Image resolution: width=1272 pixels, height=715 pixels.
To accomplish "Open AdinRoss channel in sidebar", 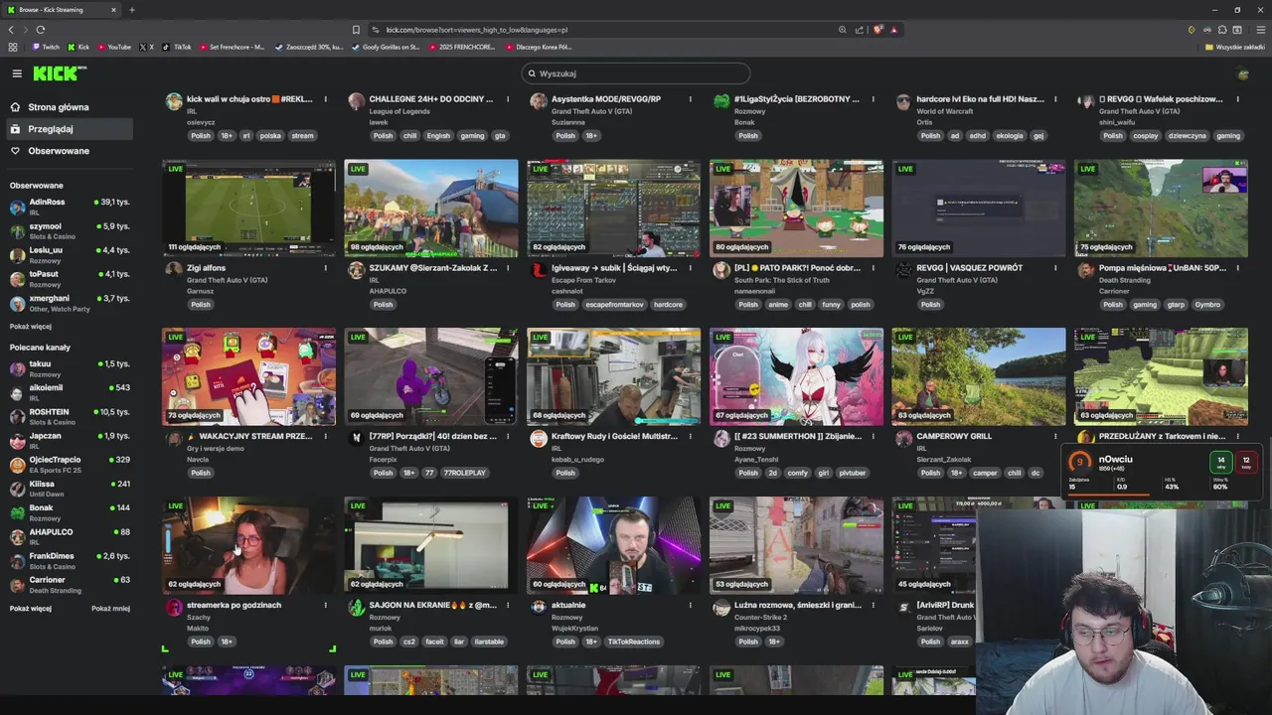I will coord(70,207).
